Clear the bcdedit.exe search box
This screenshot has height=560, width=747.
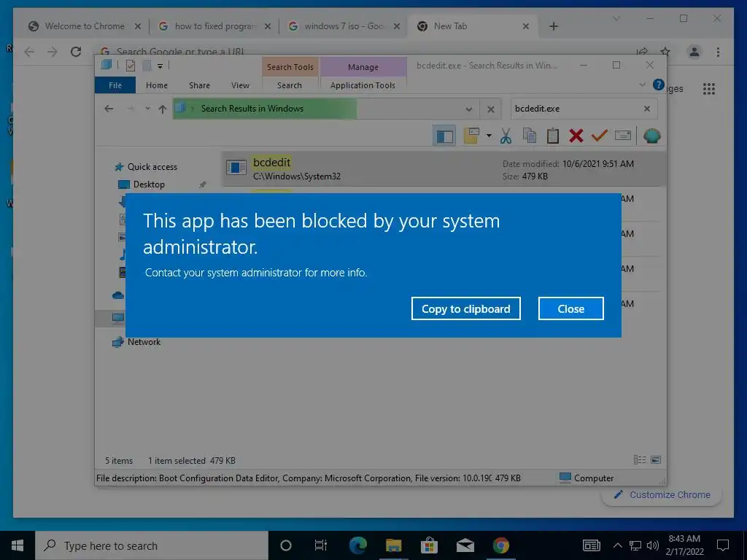[x=647, y=109]
